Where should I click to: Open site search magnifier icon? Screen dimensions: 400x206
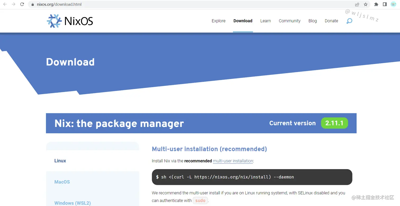(x=349, y=21)
